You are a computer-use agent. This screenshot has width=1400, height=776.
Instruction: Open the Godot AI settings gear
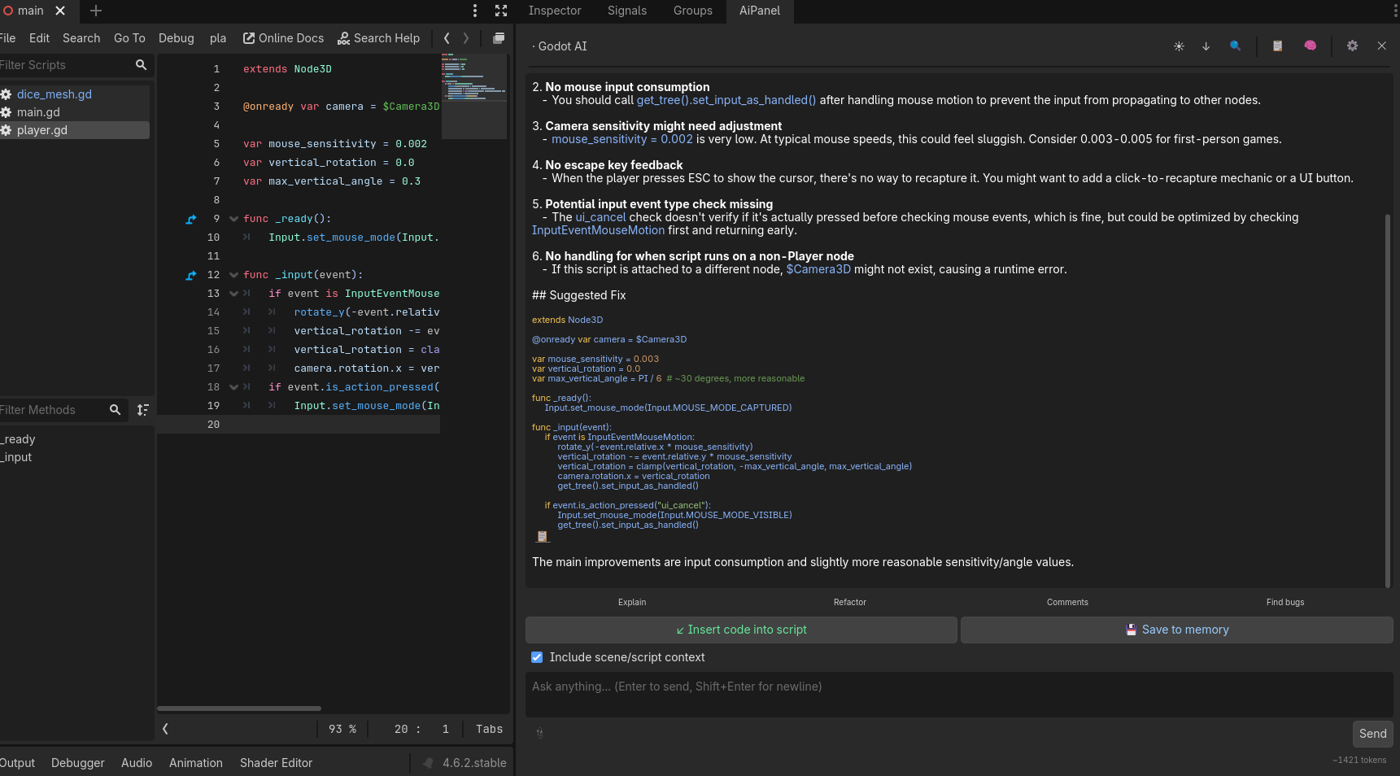coord(1353,46)
